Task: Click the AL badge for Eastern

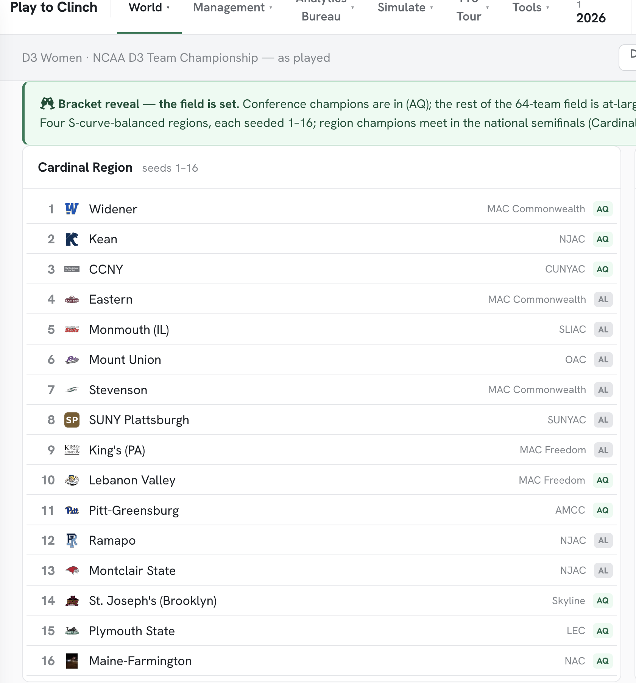Action: point(603,299)
